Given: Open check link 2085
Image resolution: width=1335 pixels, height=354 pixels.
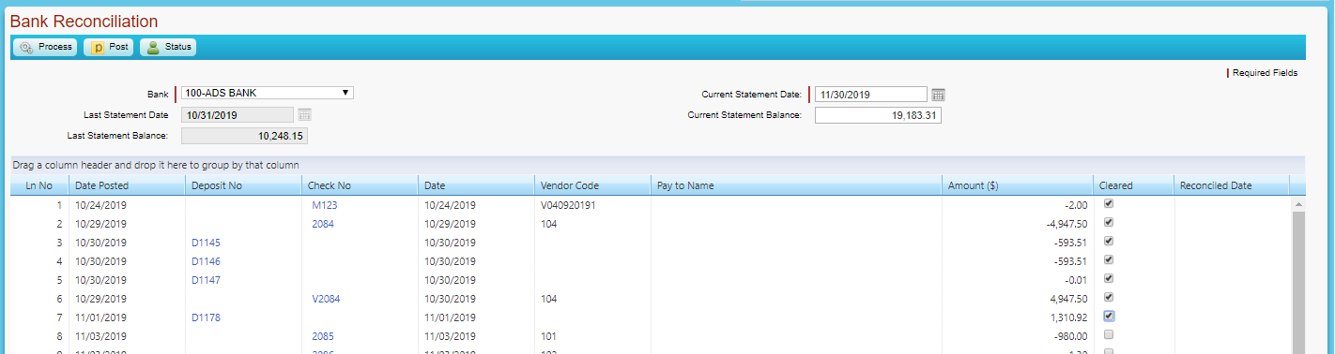Looking at the screenshot, I should point(322,336).
